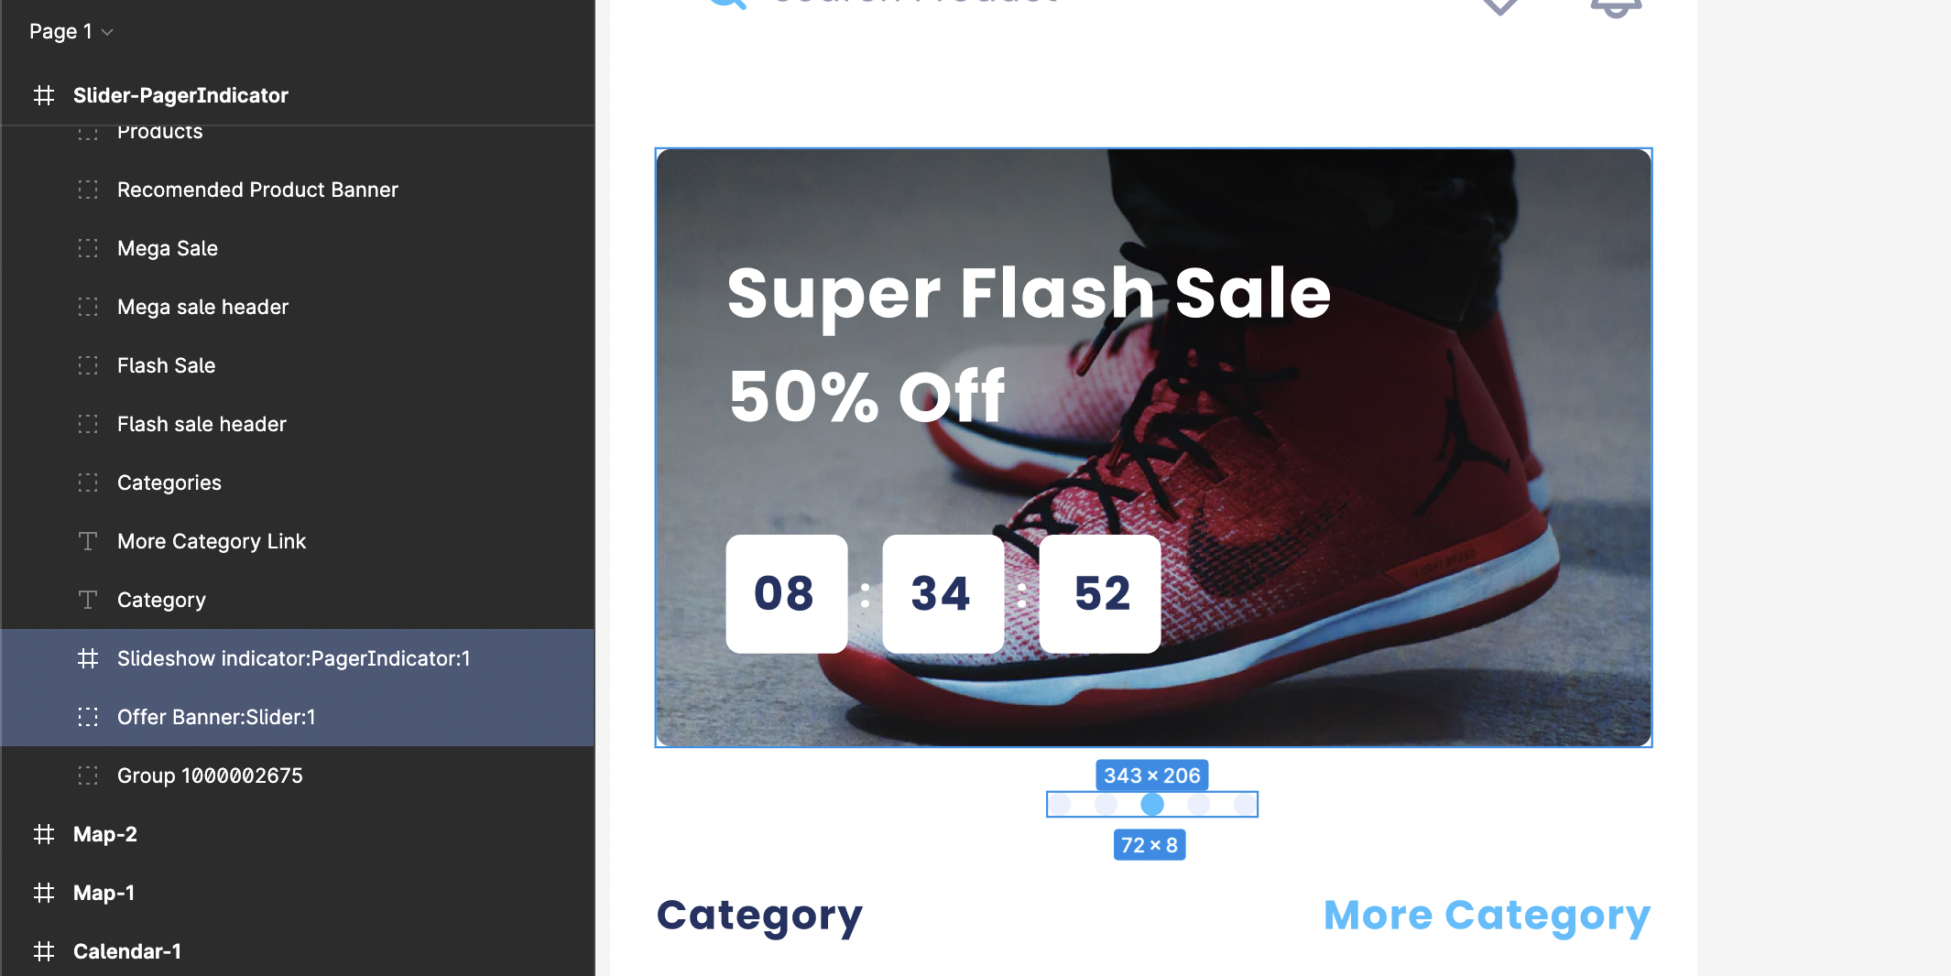Open the Page 1 dropdown

point(71,31)
